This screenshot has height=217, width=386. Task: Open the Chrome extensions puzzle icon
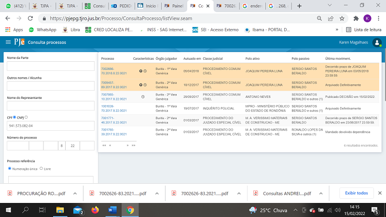pos(356,18)
